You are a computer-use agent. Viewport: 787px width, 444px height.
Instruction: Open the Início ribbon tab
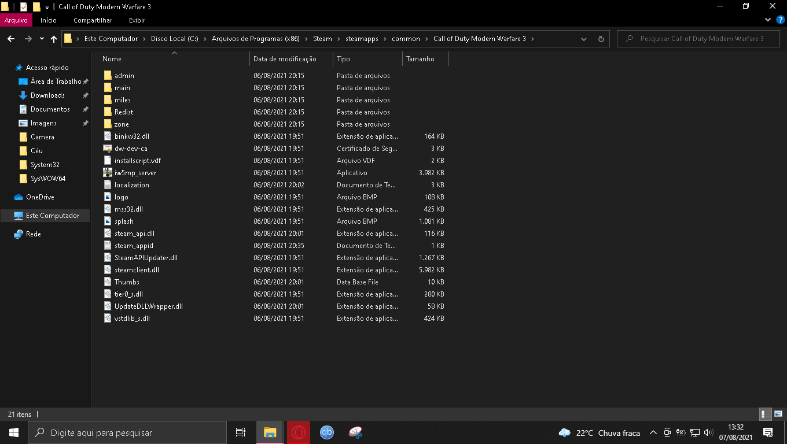pyautogui.click(x=49, y=20)
